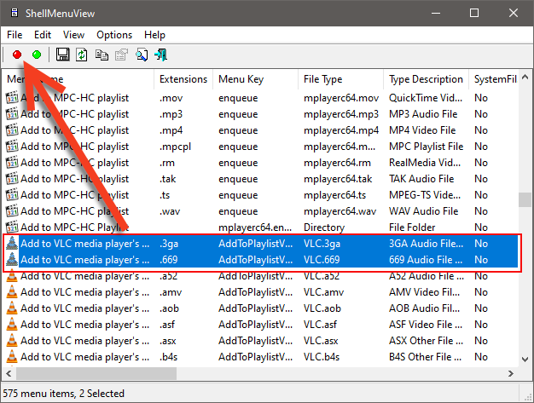
Task: Click the MPC-HC icon in the .tak row
Action: click(x=12, y=179)
